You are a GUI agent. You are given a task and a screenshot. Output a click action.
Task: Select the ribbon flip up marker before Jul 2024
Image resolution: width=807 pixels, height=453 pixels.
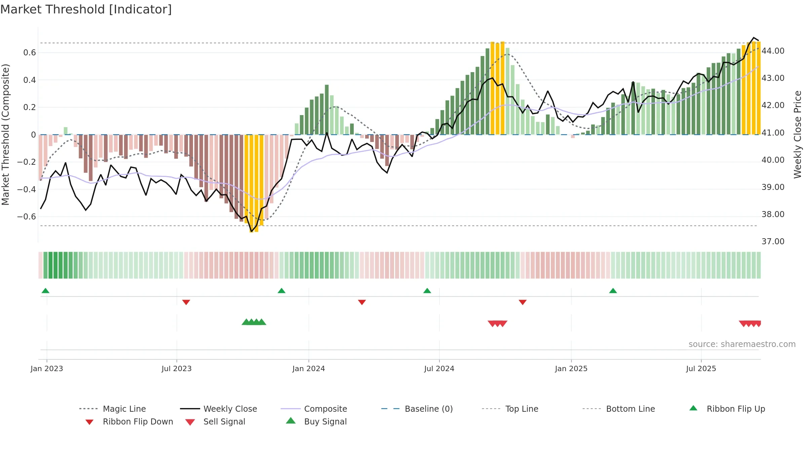[x=427, y=291]
